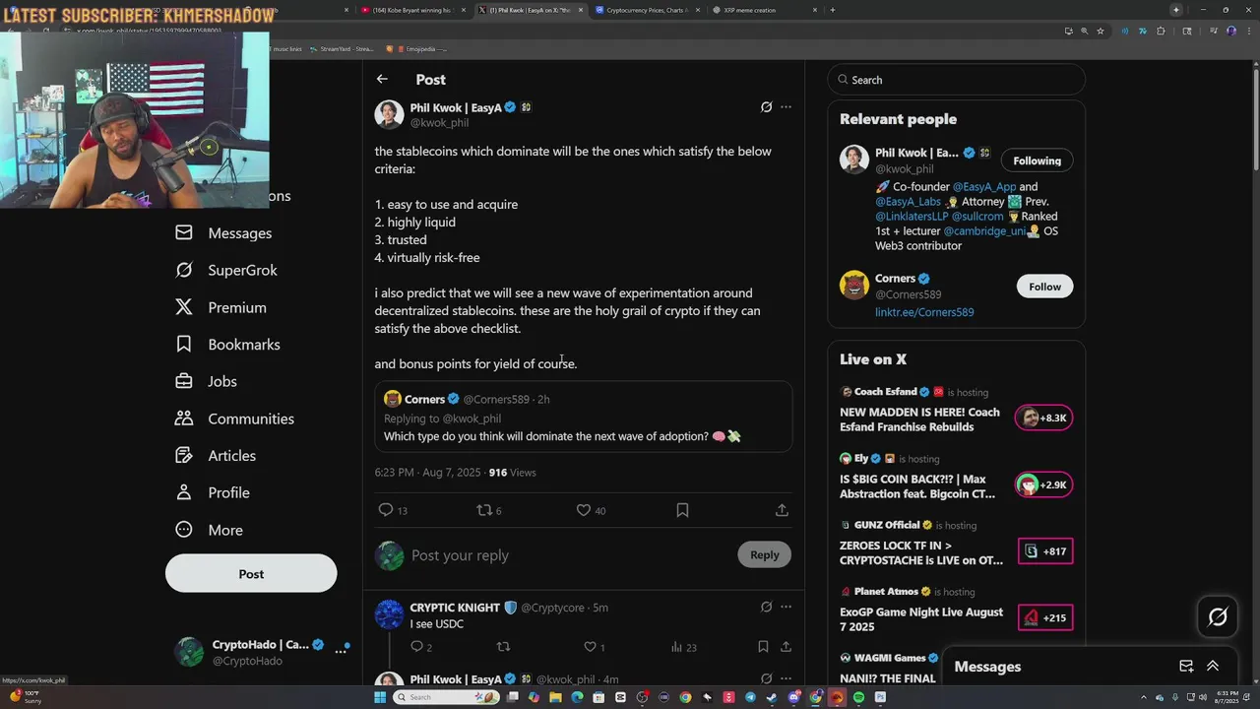
Task: Bookmark Phil Kwok's main post
Action: point(682,510)
